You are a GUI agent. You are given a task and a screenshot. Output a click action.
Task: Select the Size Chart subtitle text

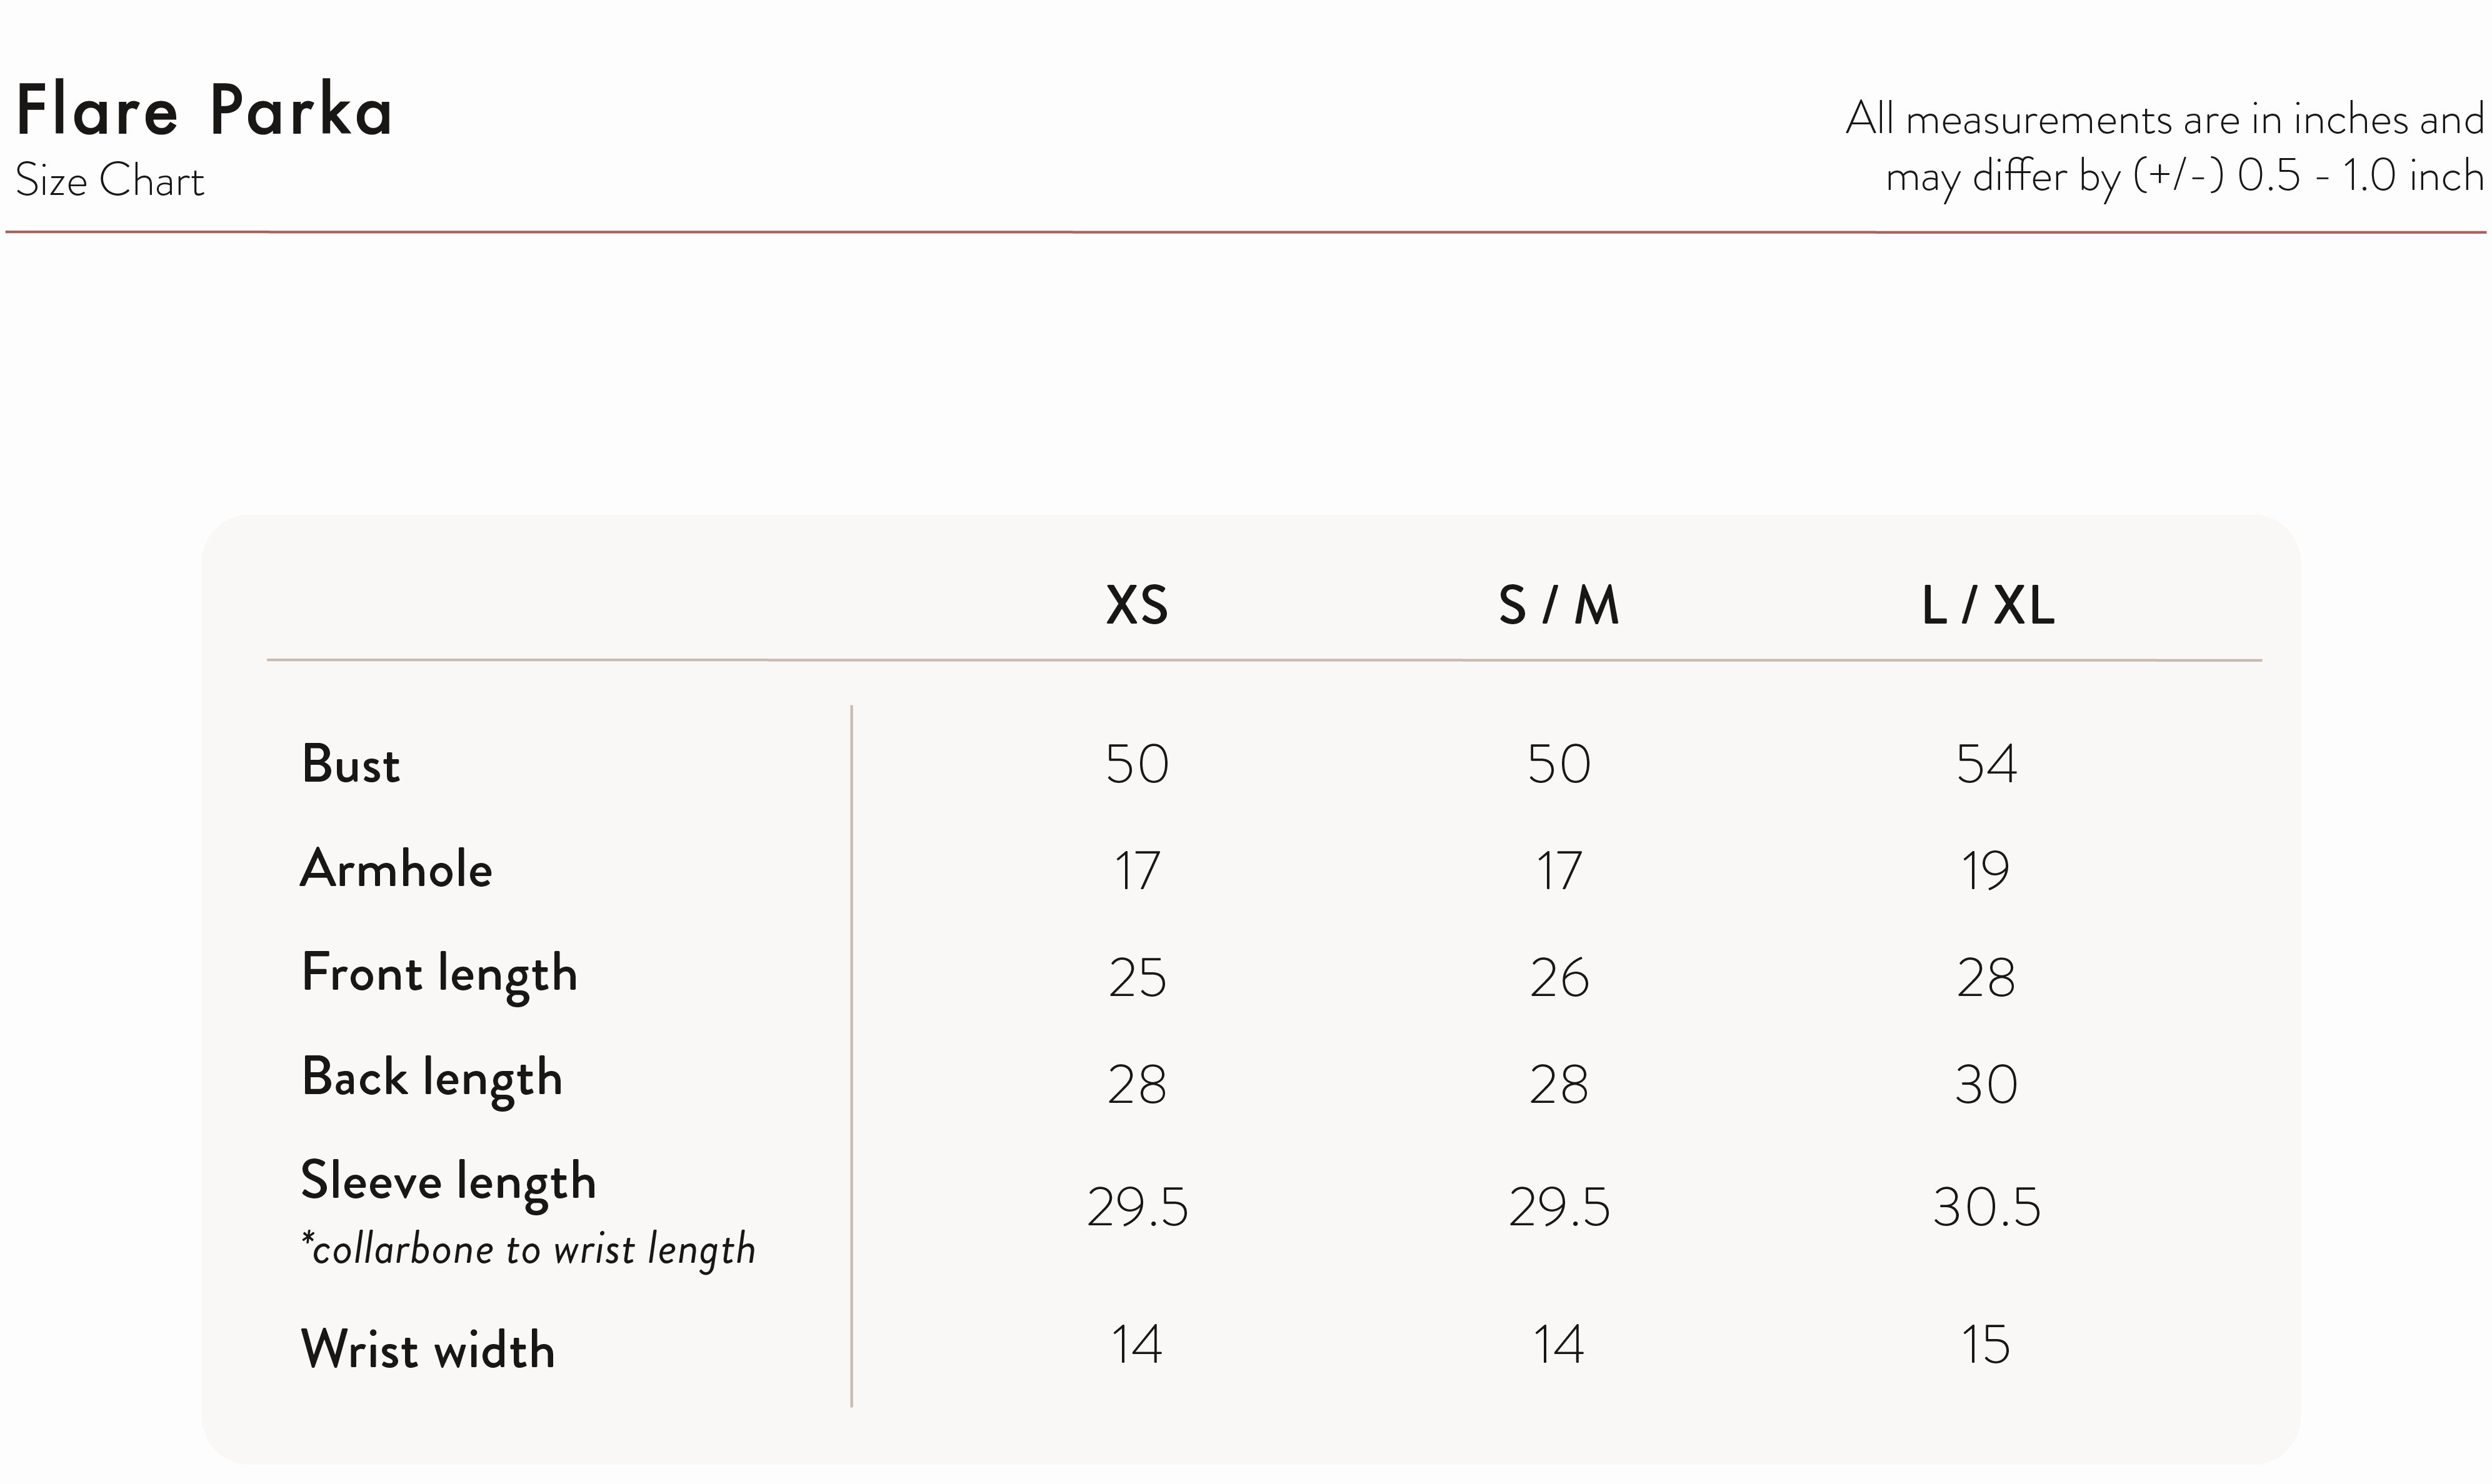(x=110, y=181)
